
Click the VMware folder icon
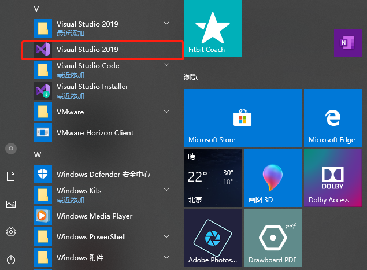click(43, 112)
